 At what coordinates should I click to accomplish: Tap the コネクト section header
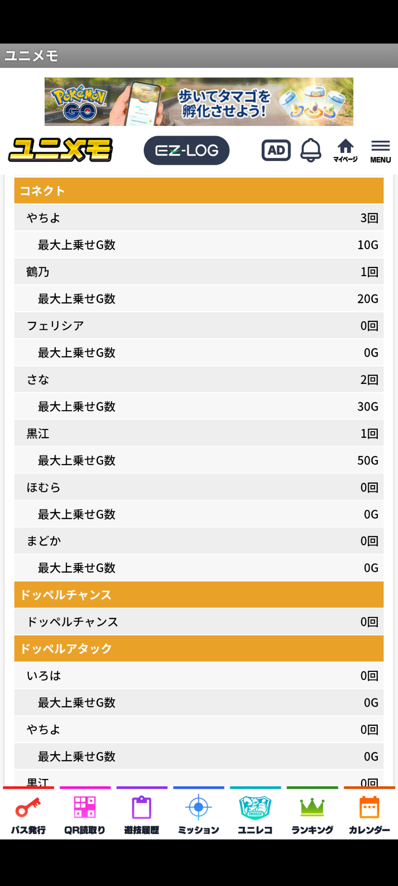point(199,191)
